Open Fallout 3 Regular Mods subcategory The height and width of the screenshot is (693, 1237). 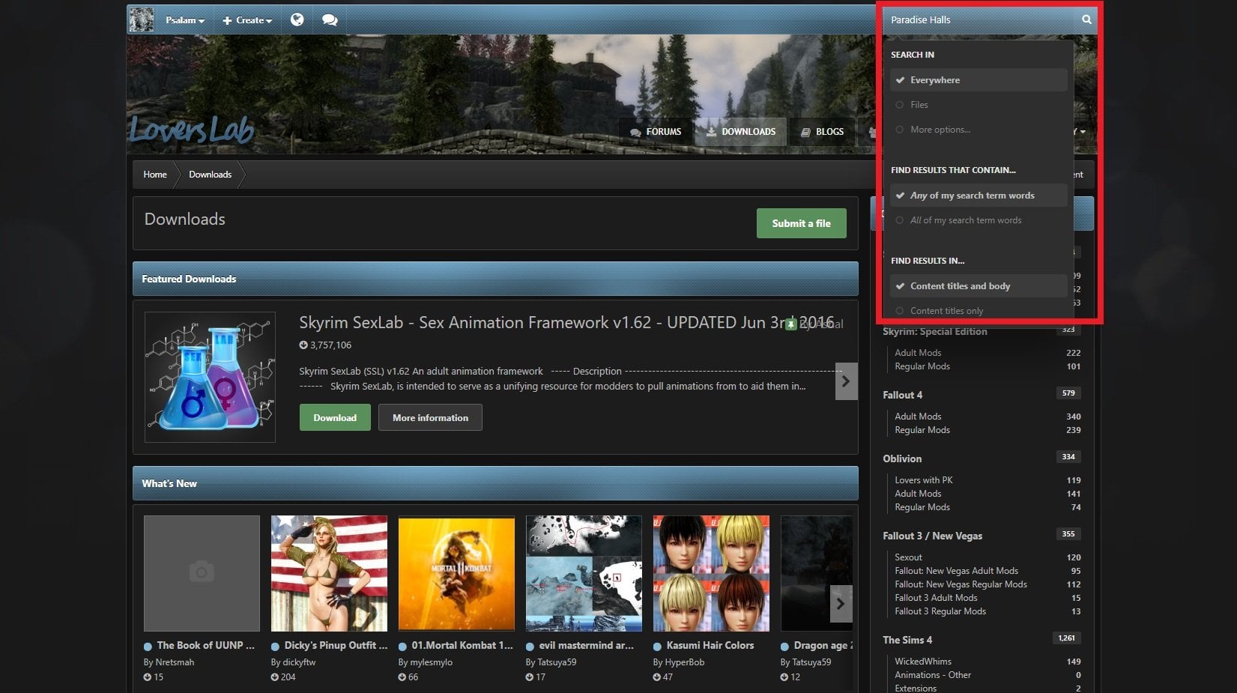click(940, 611)
